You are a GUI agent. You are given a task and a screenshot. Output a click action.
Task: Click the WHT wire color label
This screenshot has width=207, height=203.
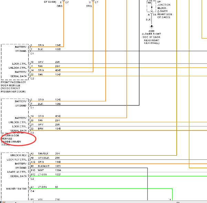[41, 170]
